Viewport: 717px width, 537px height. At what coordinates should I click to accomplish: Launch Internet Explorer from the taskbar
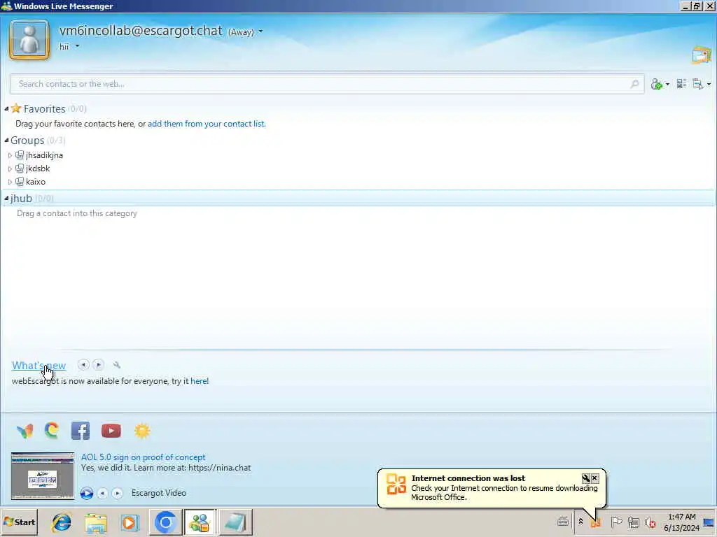point(62,522)
